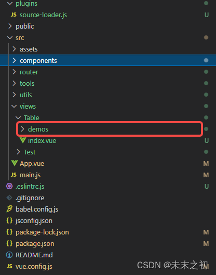Click the braces icon beside jsconfig.json
Screen dimensions: 216x275
pyautogui.click(x=9, y=220)
